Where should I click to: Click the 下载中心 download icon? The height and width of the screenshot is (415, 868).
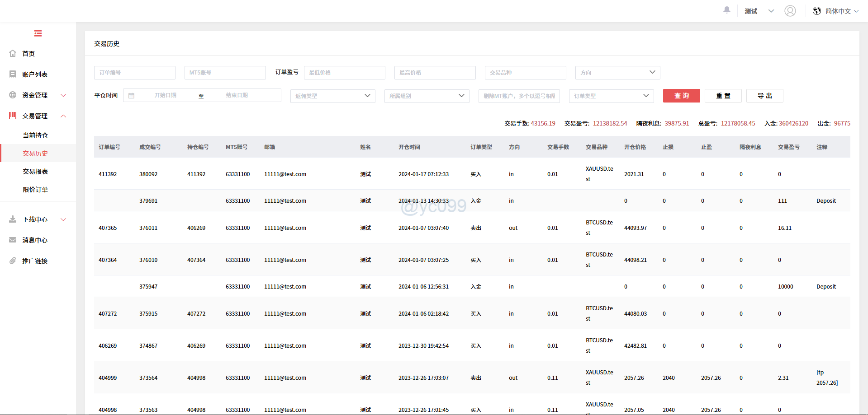(x=13, y=219)
